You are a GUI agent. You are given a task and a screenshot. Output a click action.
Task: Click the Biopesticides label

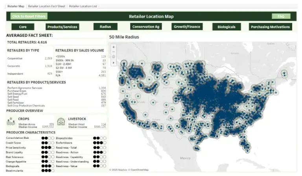coord(64,138)
